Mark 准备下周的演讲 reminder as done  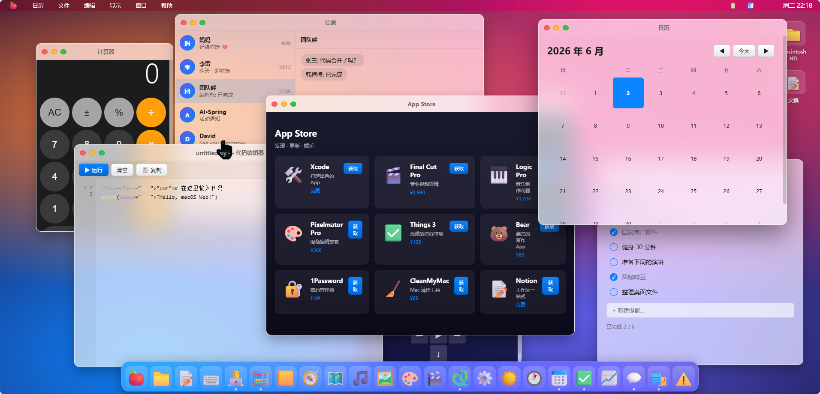coord(614,262)
